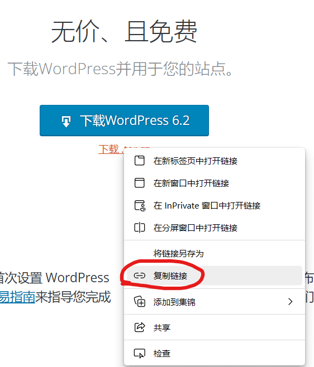Choose 在分屏窗口中打开链接 option
Image resolution: width=314 pixels, height=367 pixels.
215,228
